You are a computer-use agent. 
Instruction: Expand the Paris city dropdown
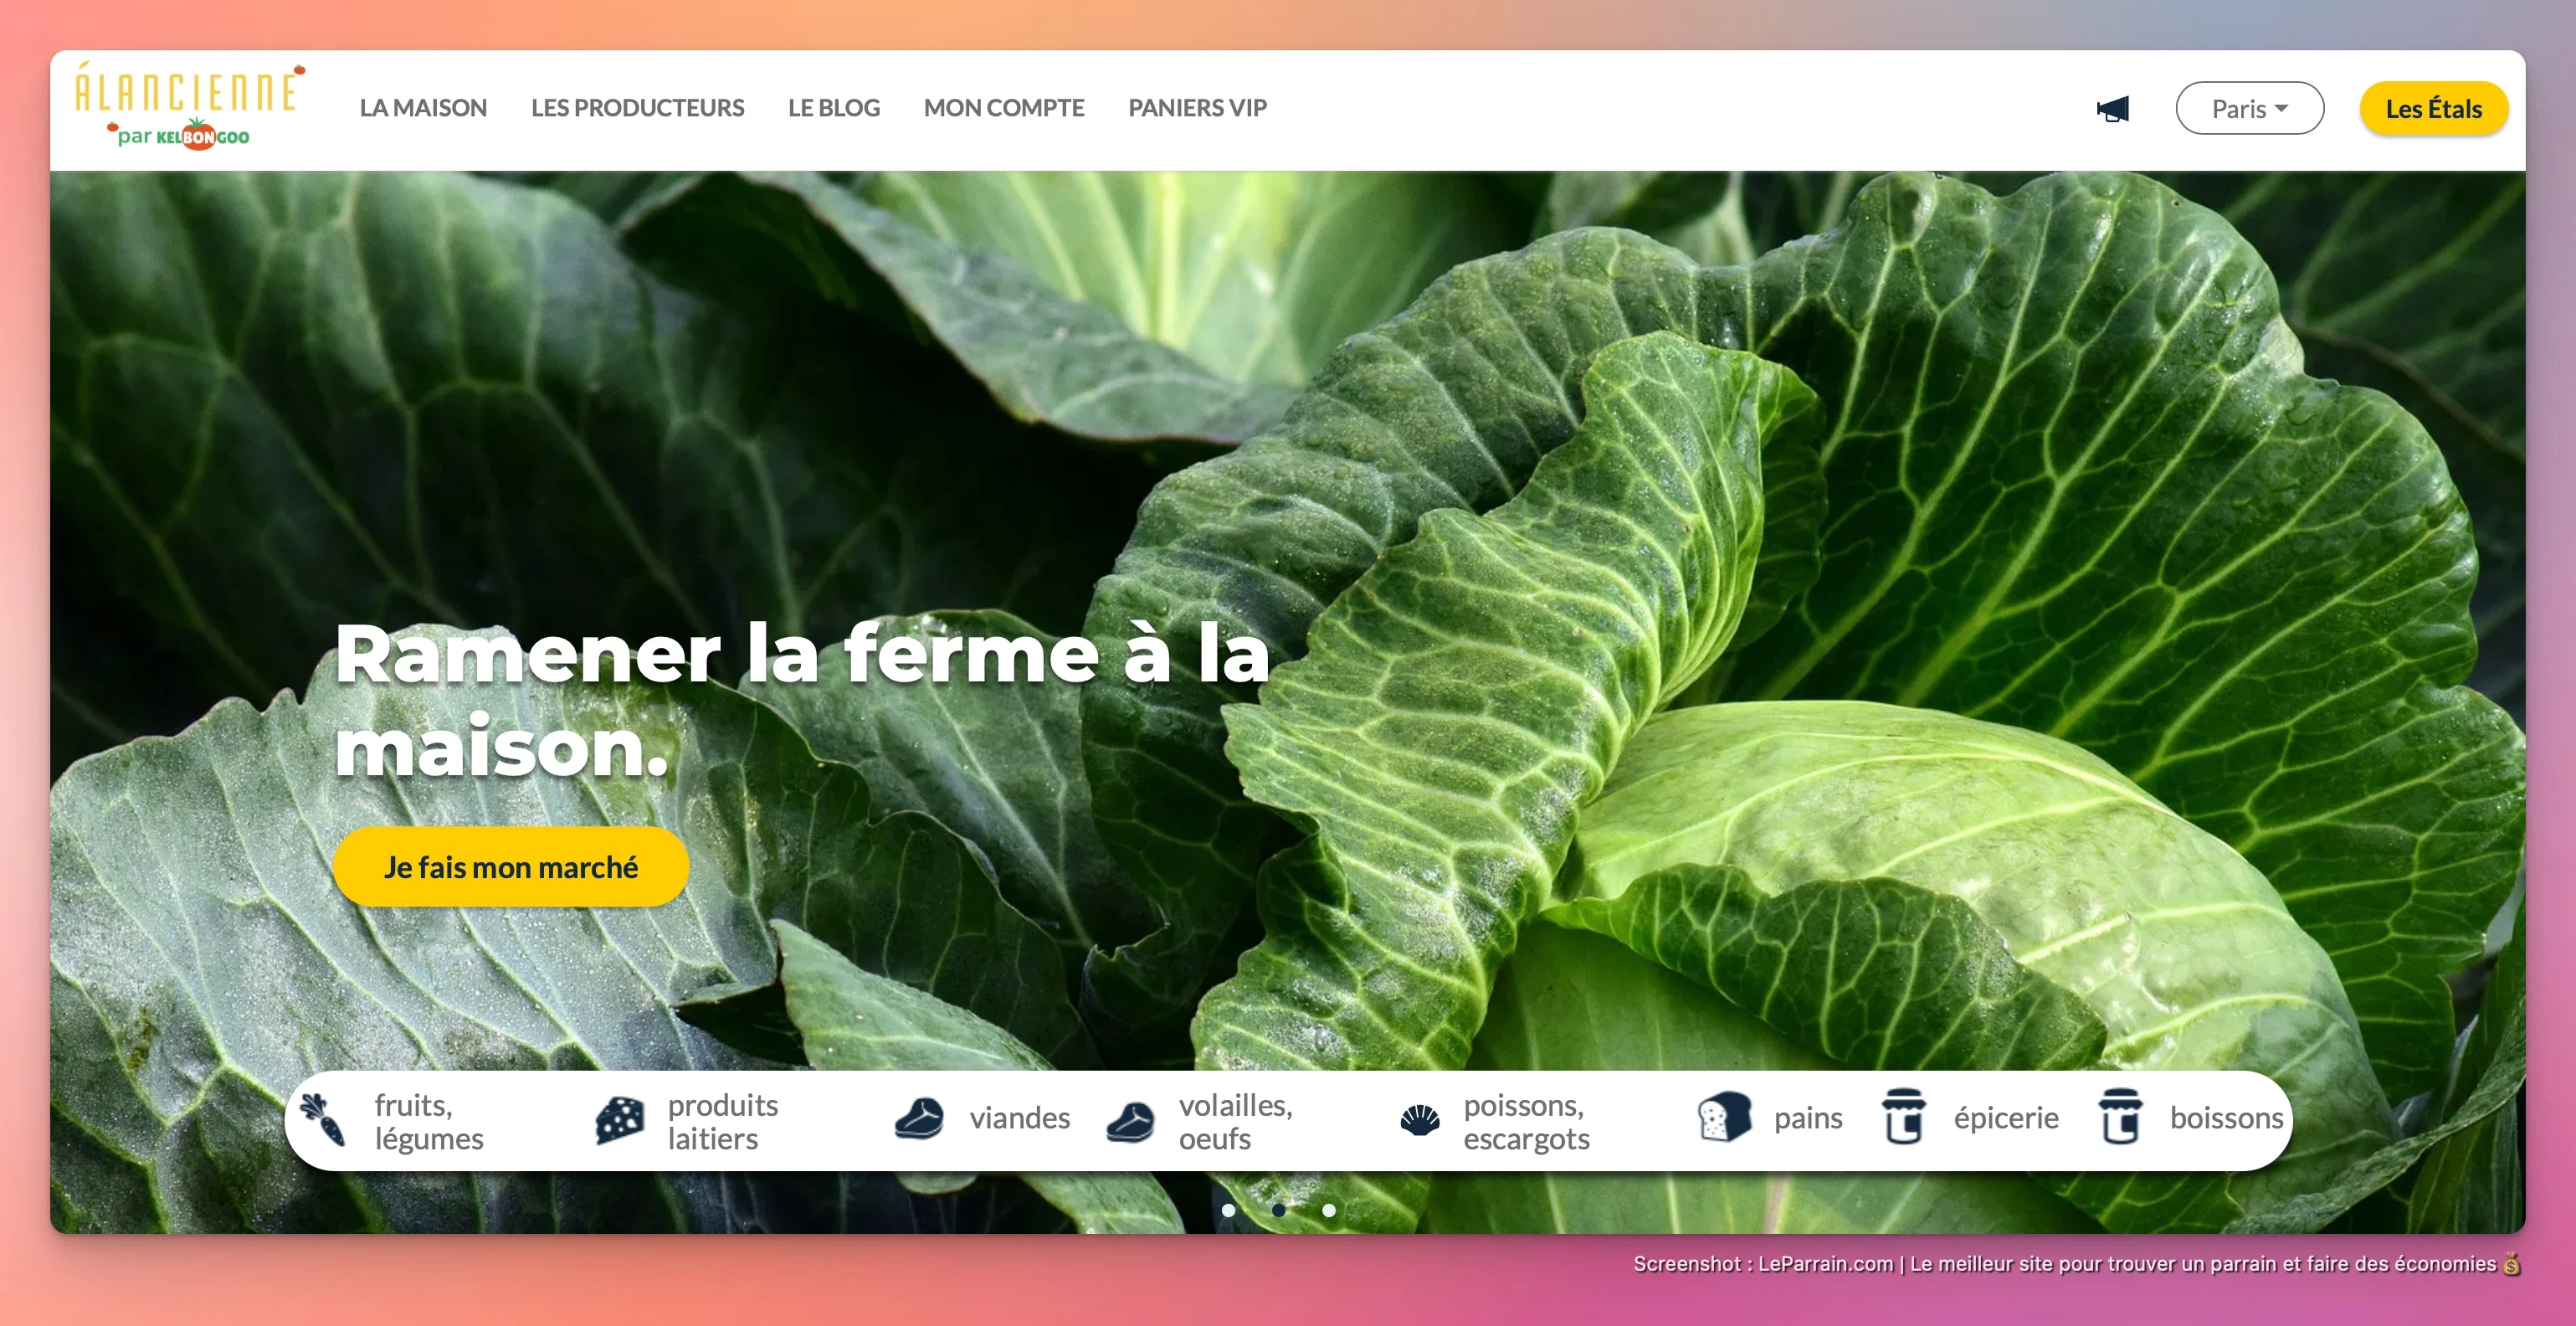pyautogui.click(x=2249, y=109)
